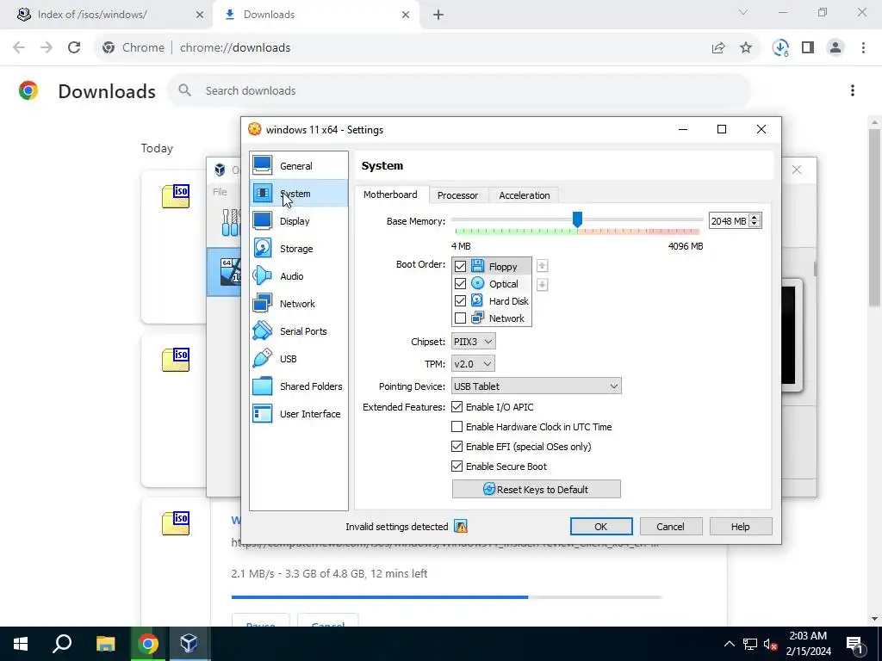
Task: Toggle Enable I/O APIC checkbox
Action: click(457, 407)
